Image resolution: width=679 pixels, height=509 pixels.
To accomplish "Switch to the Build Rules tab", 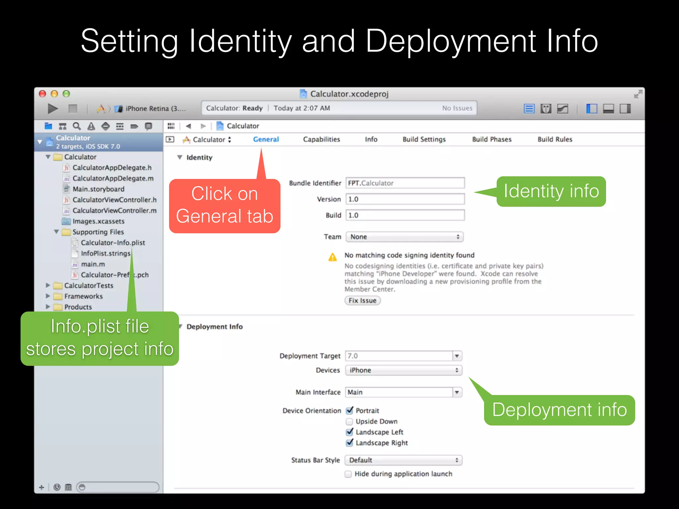I will tap(555, 140).
